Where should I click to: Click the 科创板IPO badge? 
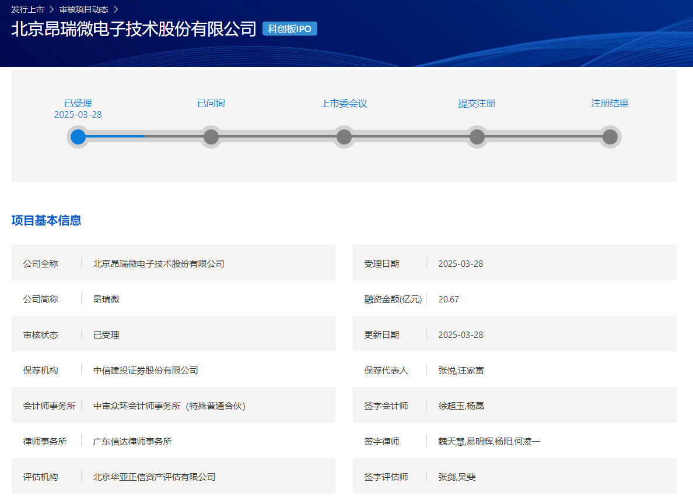click(289, 29)
